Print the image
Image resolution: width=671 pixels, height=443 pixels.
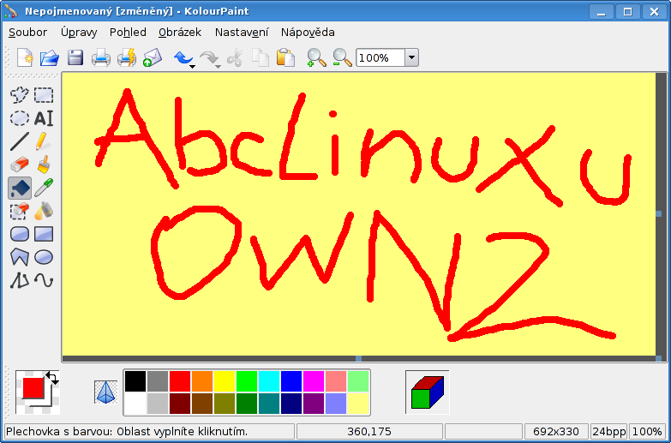[x=101, y=57]
